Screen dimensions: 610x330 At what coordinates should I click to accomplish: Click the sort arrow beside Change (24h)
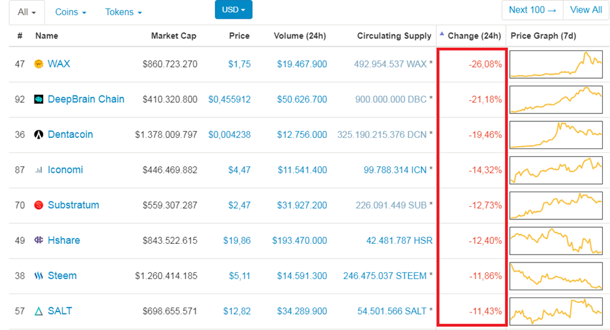(x=442, y=34)
